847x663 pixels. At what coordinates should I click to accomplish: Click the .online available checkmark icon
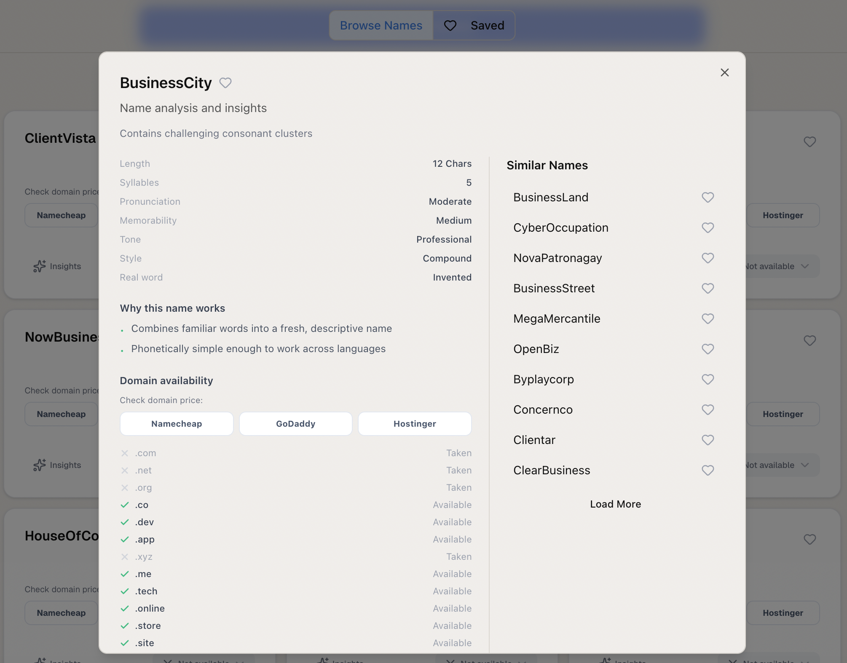click(125, 609)
